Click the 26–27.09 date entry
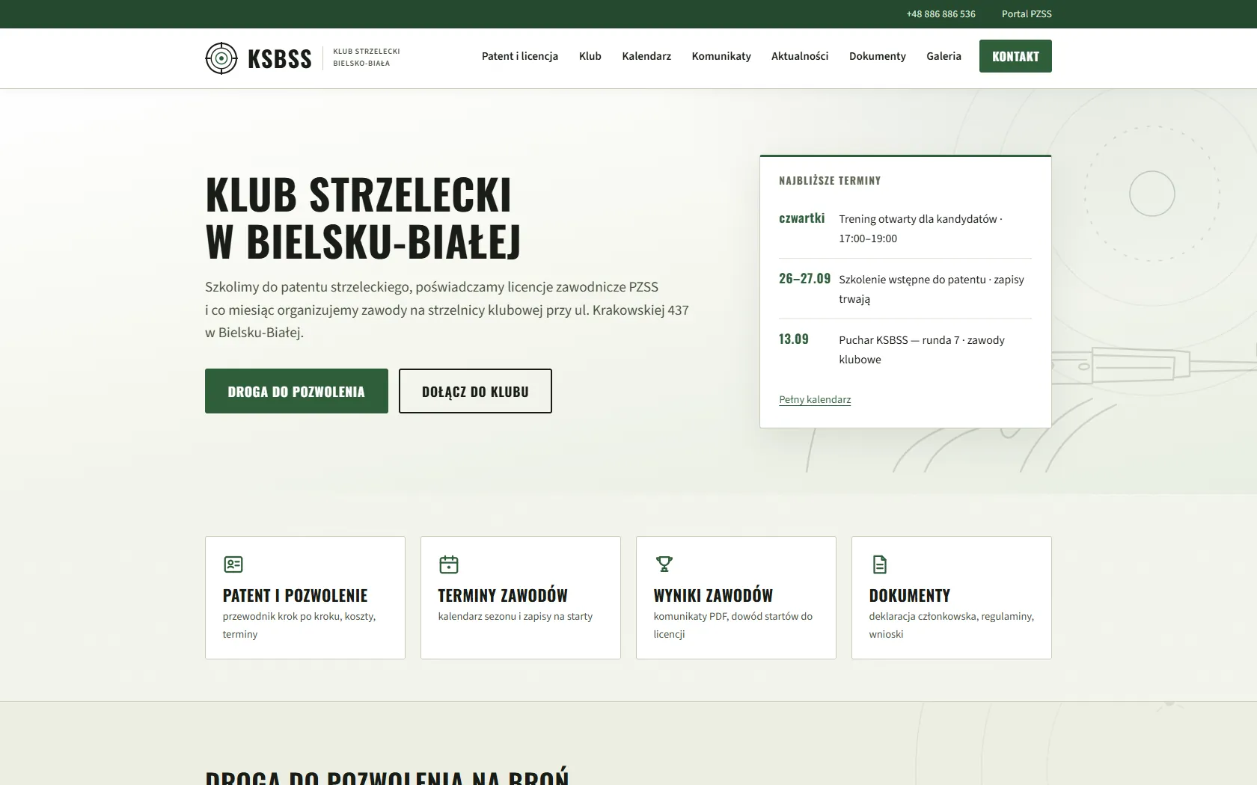 pyautogui.click(x=804, y=279)
